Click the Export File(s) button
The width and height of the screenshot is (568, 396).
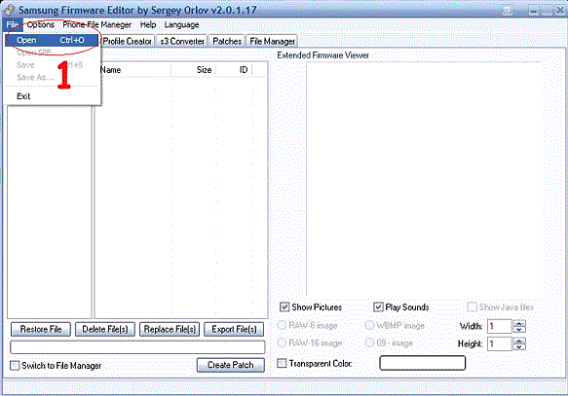[234, 329]
